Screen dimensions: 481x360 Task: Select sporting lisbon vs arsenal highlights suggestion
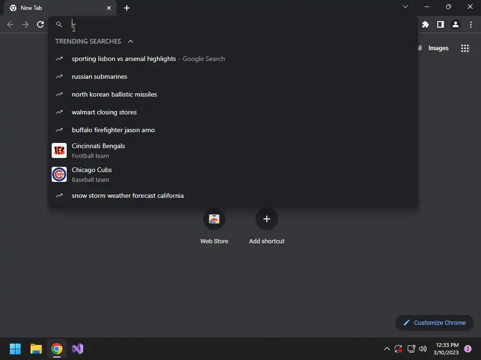233,59
